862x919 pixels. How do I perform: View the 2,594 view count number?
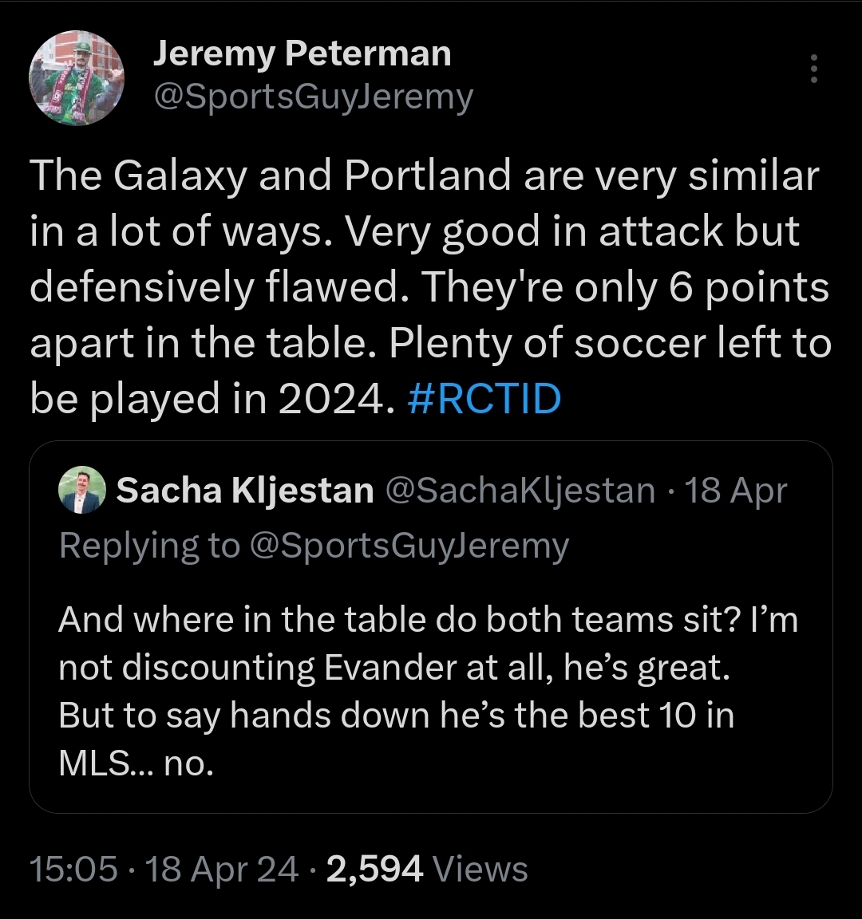tap(374, 869)
